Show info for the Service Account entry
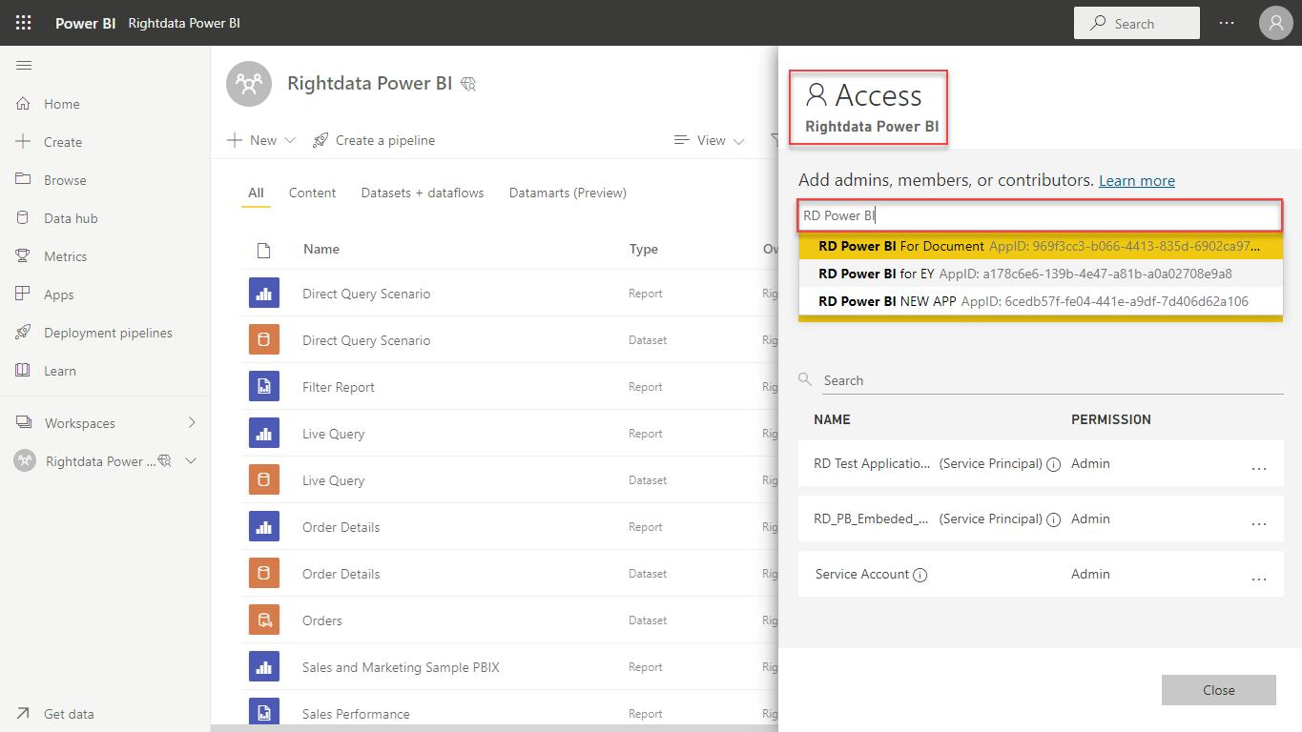This screenshot has height=732, width=1302. click(920, 574)
